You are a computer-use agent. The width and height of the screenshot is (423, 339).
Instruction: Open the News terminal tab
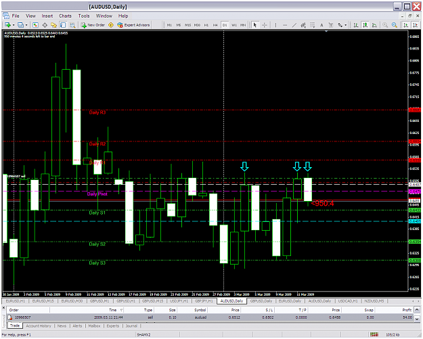coord(62,325)
